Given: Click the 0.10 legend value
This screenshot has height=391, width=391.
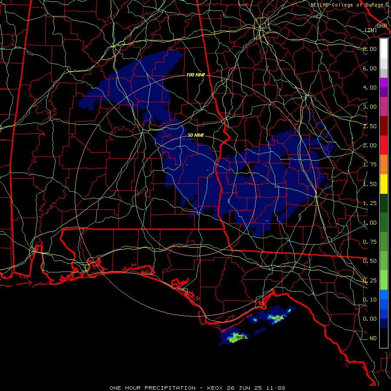Looking at the screenshot, I should pos(370,300).
